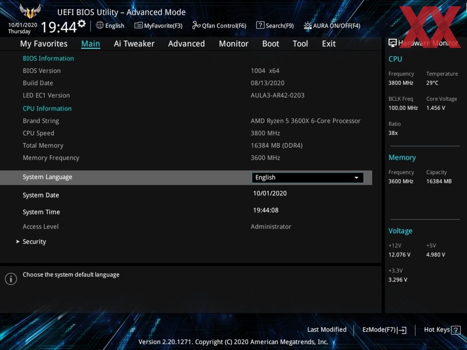
Task: Click the +5V 4.980 V reading
Action: pyautogui.click(x=436, y=255)
